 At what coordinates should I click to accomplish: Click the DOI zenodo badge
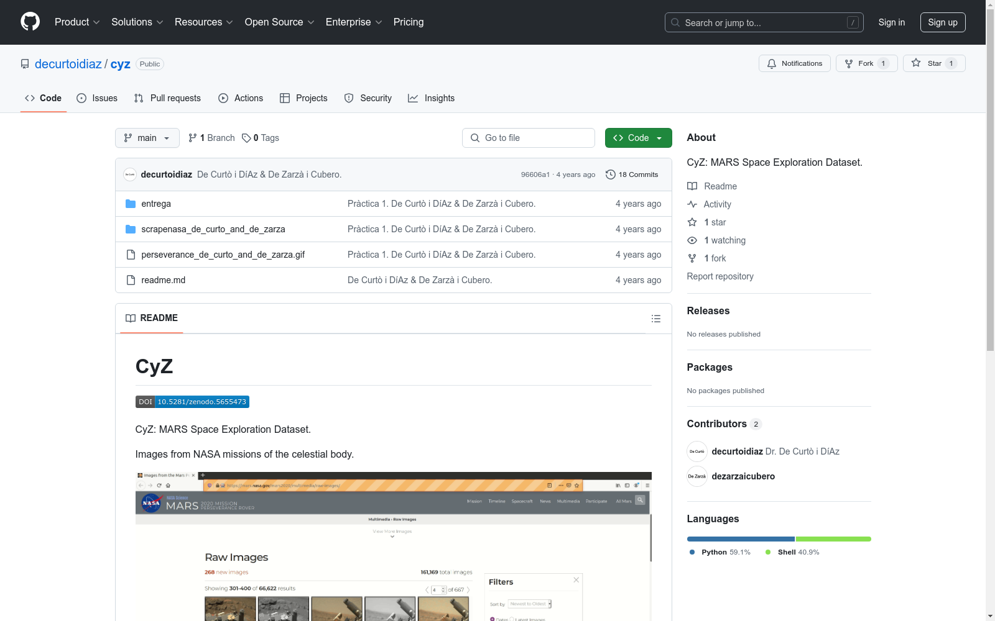pos(192,402)
